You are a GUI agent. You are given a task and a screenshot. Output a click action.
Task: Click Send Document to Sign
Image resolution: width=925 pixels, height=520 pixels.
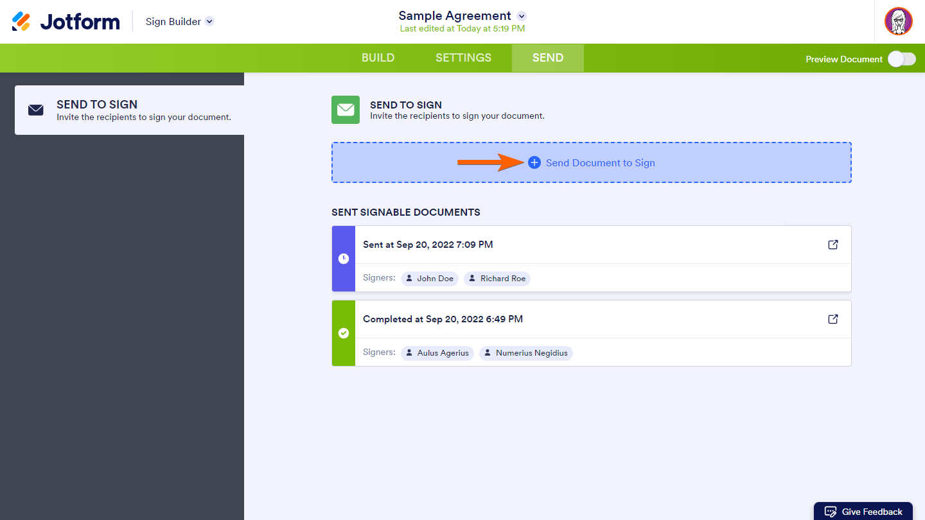pos(592,162)
